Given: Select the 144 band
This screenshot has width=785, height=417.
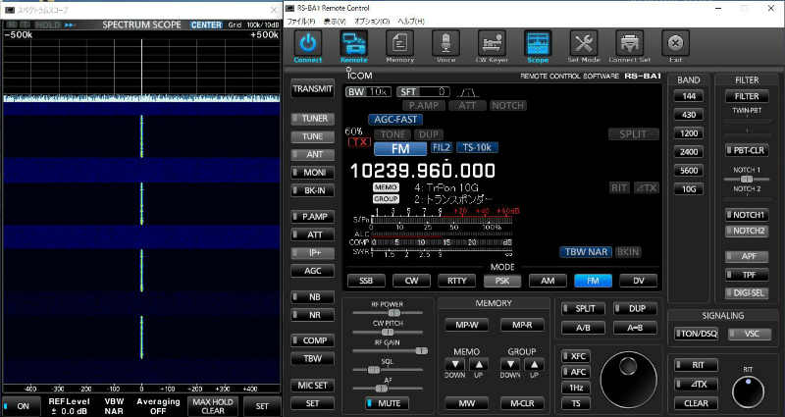Looking at the screenshot, I should (x=689, y=96).
